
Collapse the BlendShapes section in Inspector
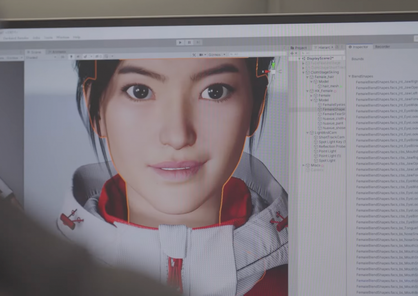pyautogui.click(x=349, y=76)
